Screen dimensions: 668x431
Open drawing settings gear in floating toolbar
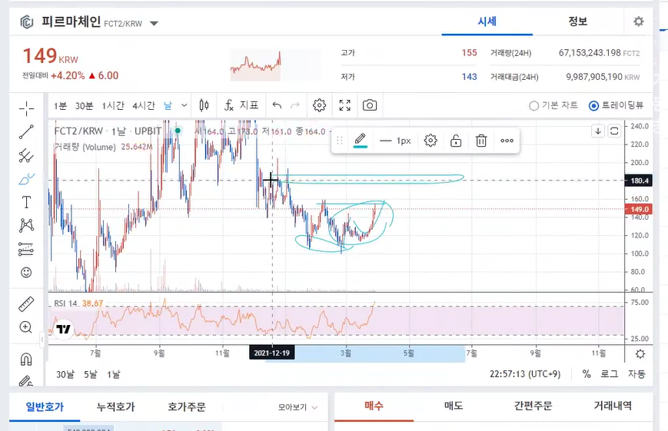(430, 140)
